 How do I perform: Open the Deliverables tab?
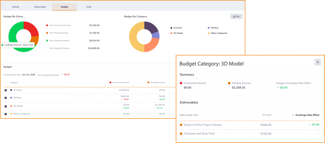[x=40, y=7]
